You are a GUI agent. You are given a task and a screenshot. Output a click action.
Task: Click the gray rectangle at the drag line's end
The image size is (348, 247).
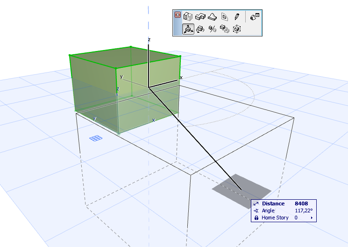pos(241,191)
